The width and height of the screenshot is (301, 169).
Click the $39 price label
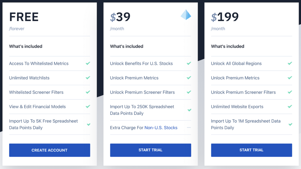click(x=121, y=17)
